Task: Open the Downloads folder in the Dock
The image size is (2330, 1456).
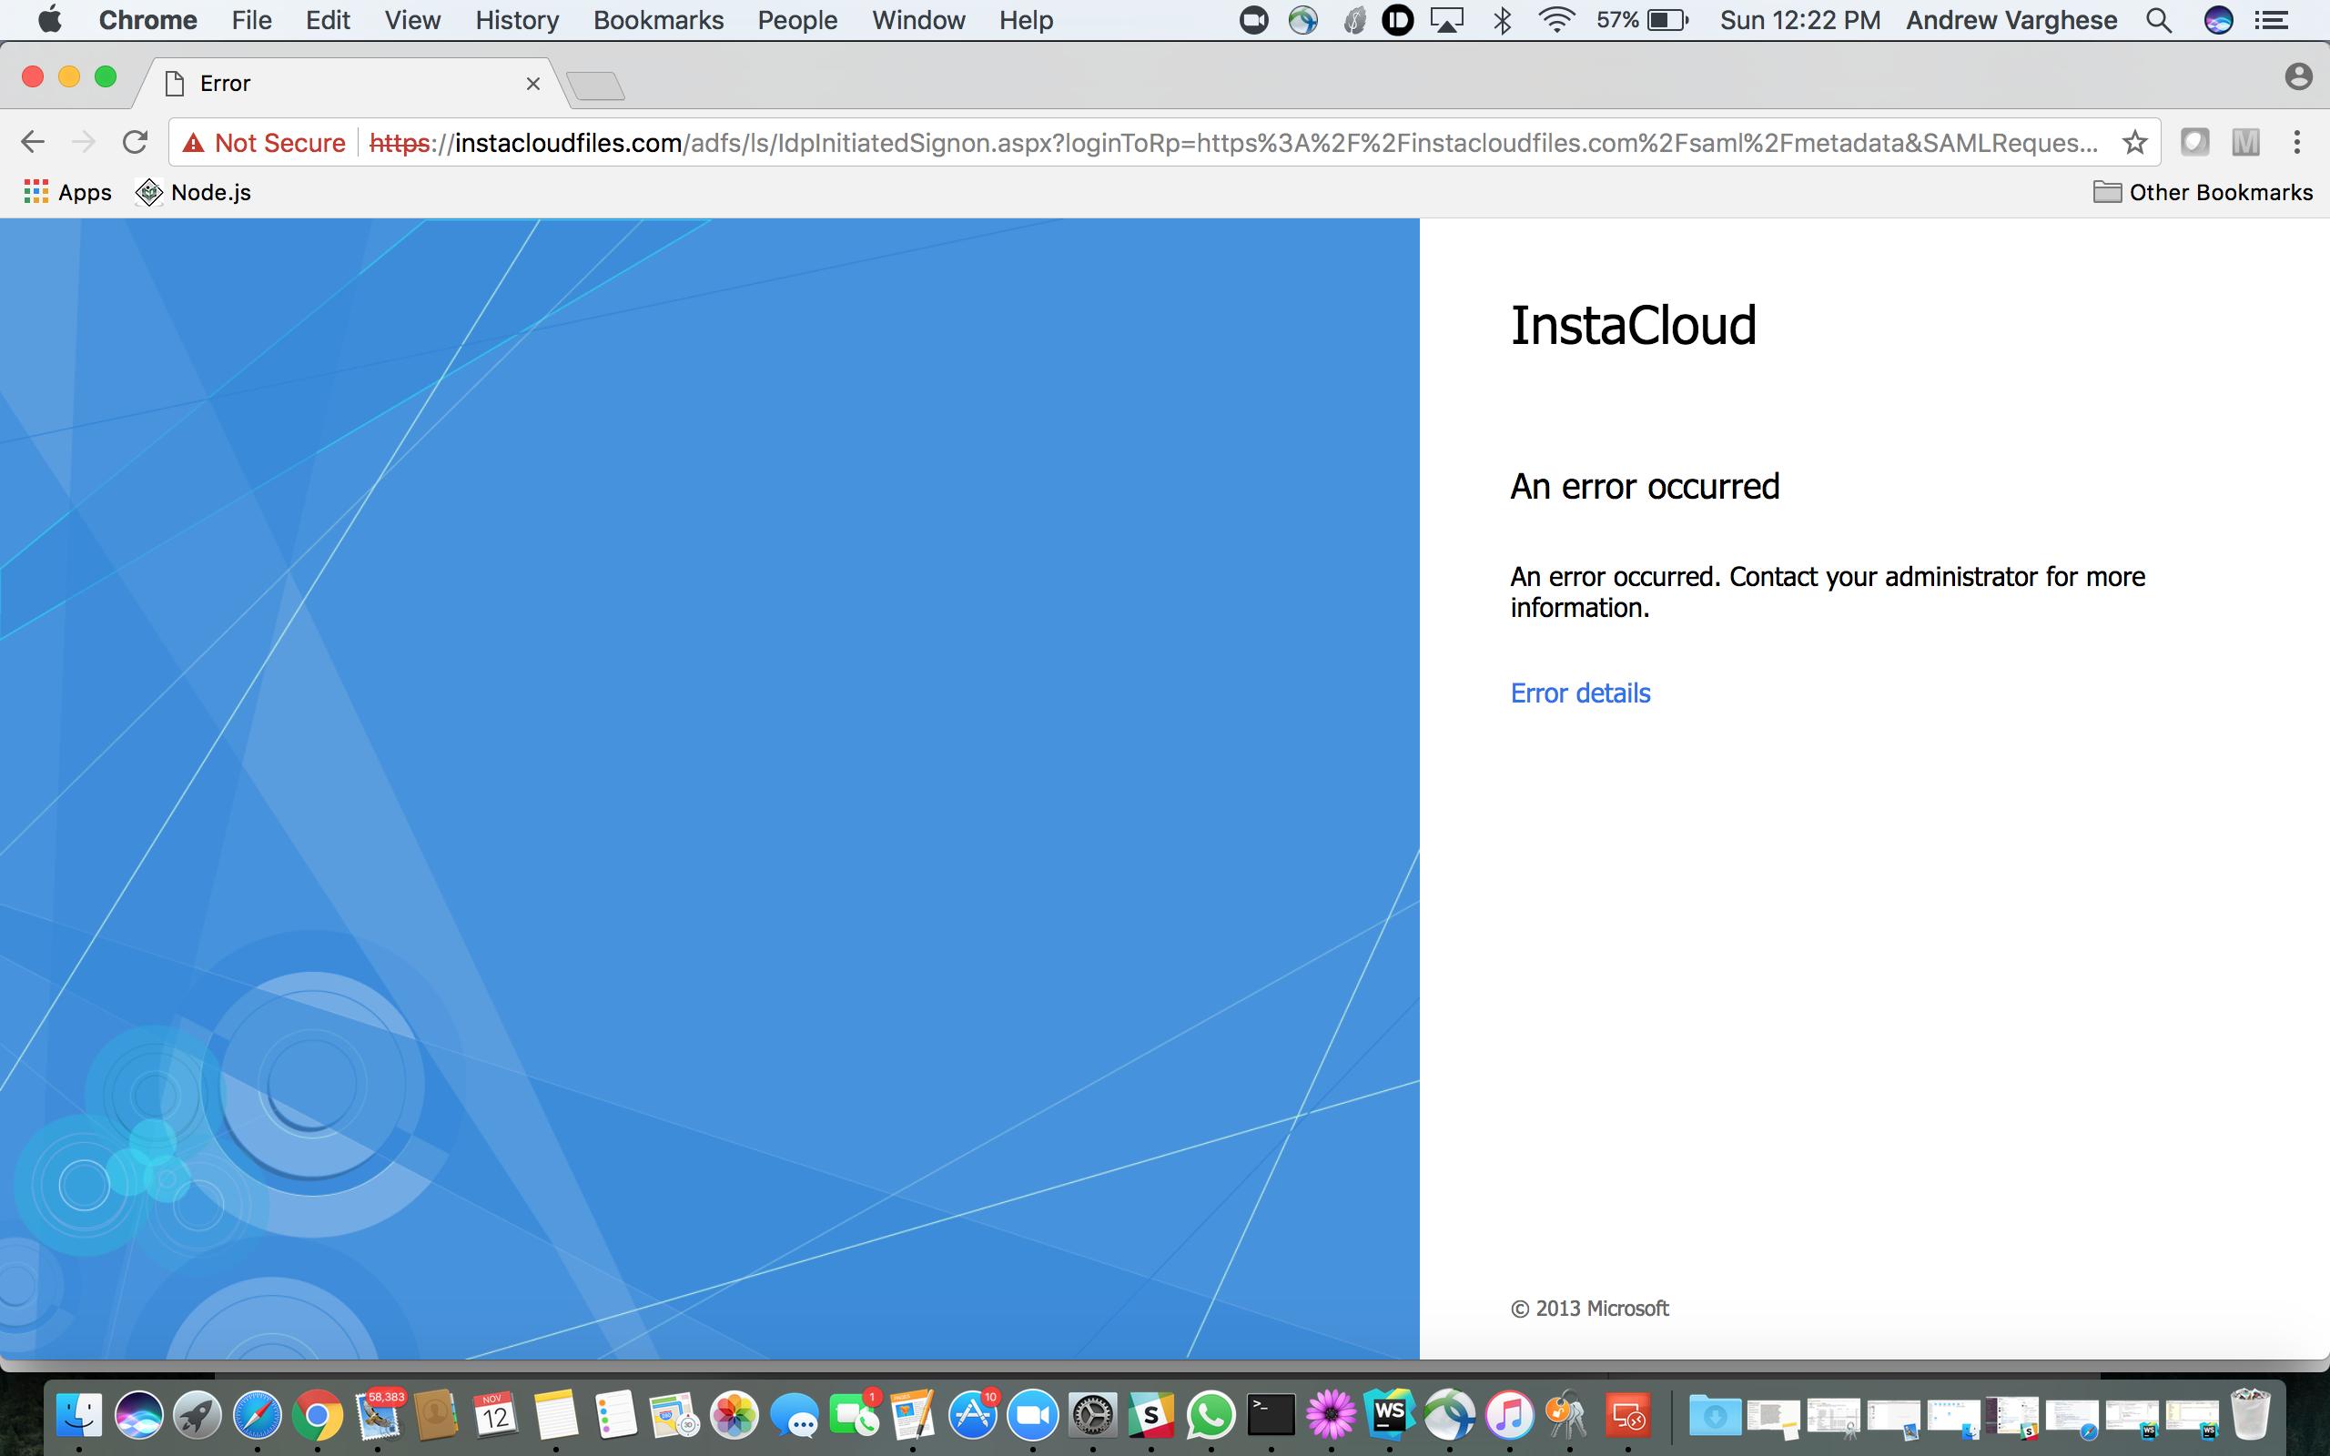Action: 1715,1416
